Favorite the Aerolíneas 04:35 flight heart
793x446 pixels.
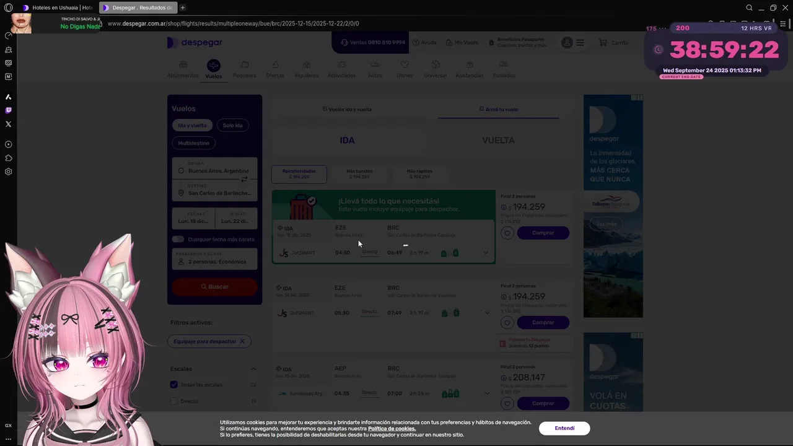(507, 404)
